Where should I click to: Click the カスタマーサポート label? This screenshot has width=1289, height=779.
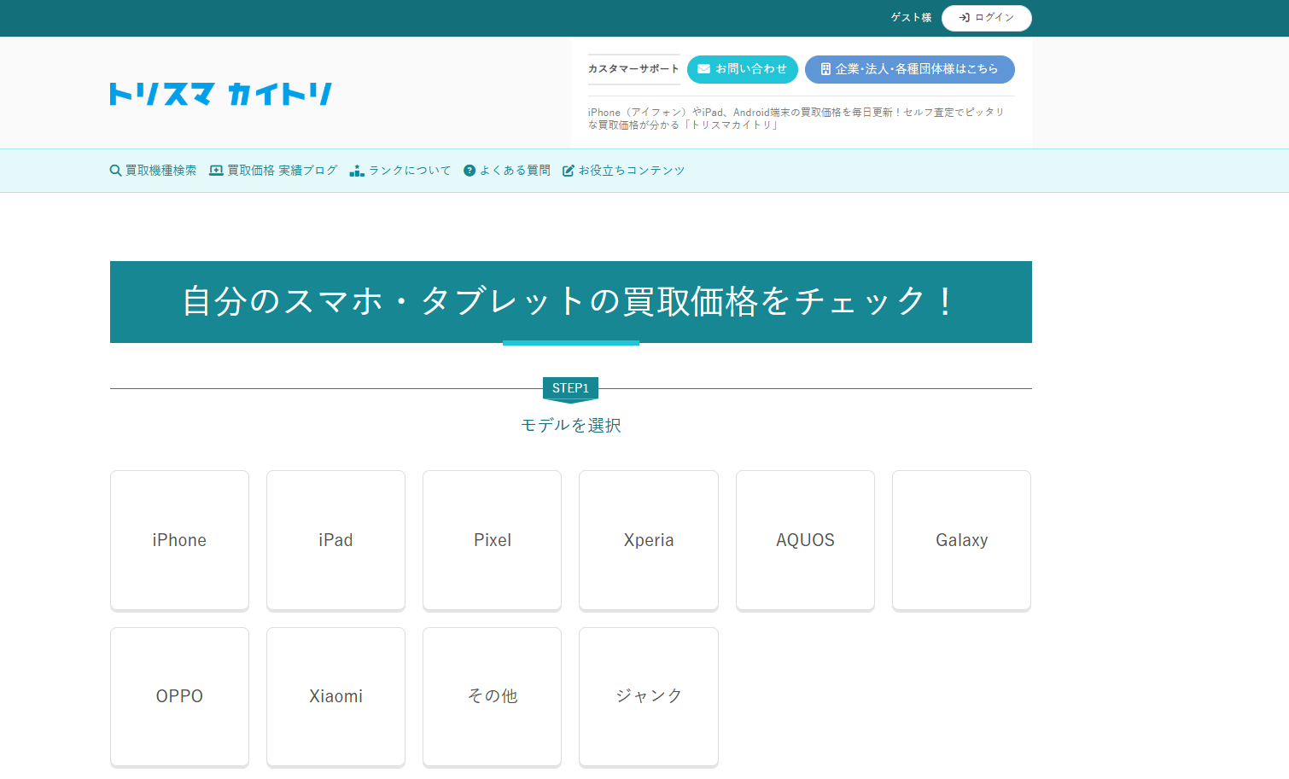tap(633, 69)
